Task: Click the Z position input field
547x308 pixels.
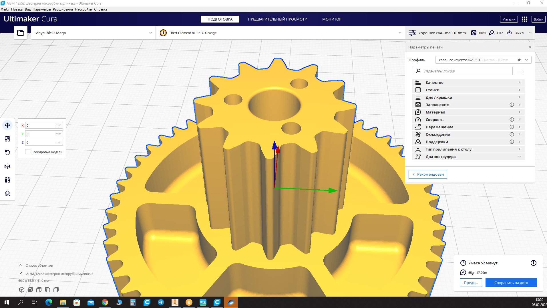Action: click(x=44, y=142)
